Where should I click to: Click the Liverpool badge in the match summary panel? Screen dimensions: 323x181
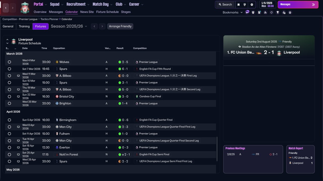coord(279,53)
